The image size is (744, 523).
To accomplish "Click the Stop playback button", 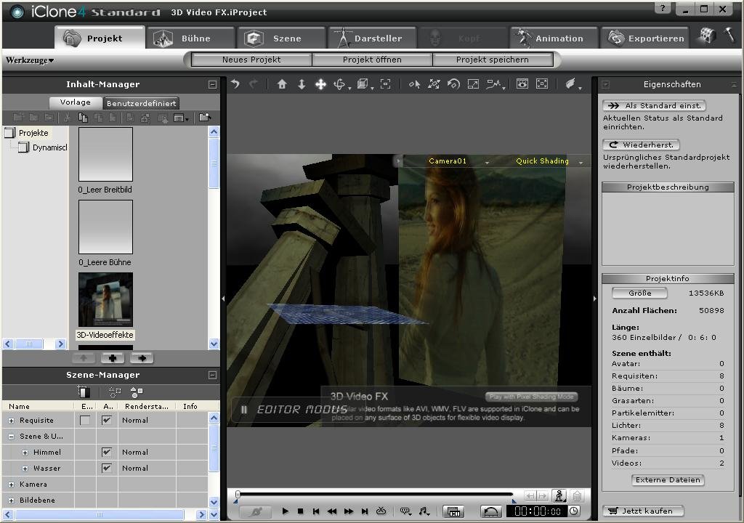I will (x=300, y=511).
